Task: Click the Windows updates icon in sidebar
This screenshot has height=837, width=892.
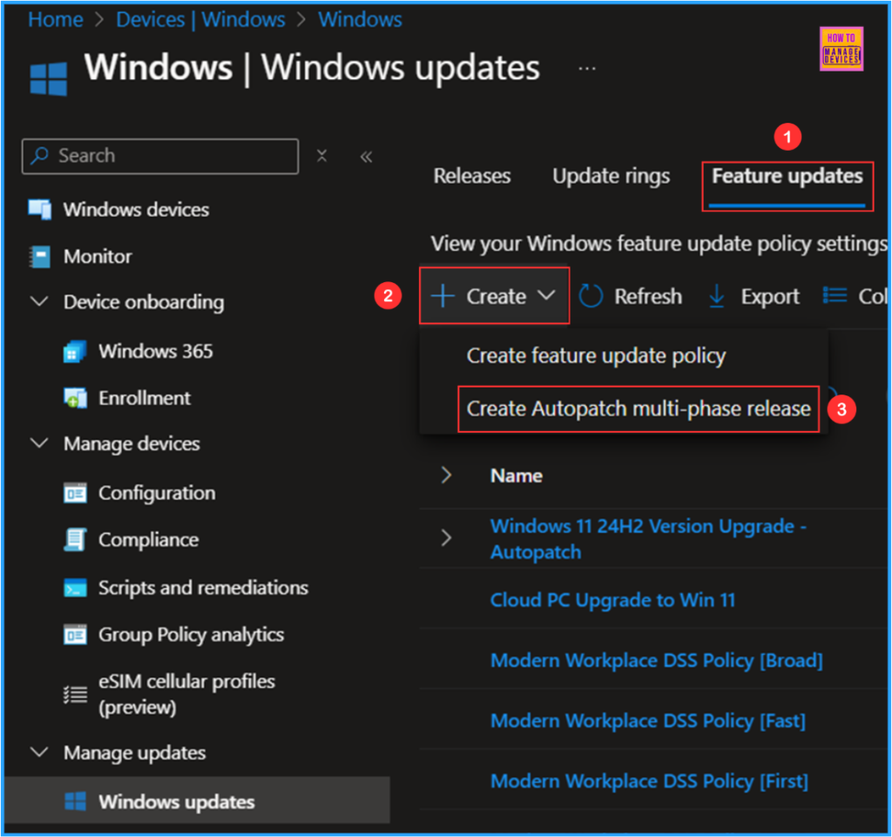Action: 75,802
